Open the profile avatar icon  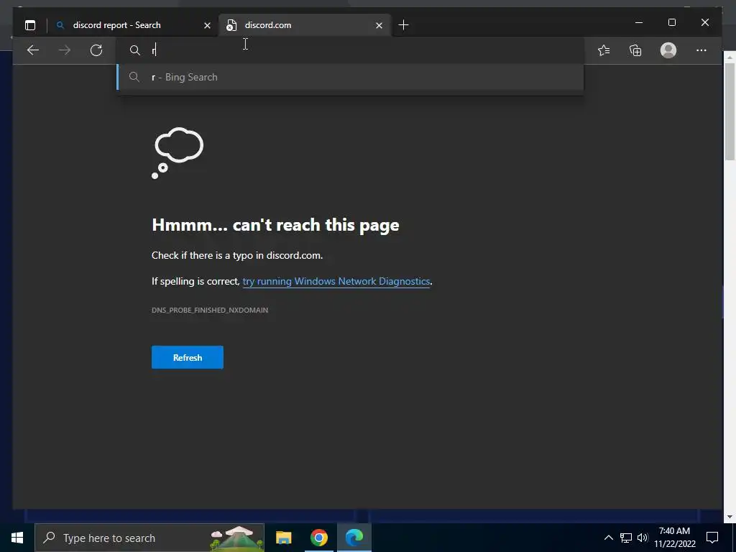(668, 50)
